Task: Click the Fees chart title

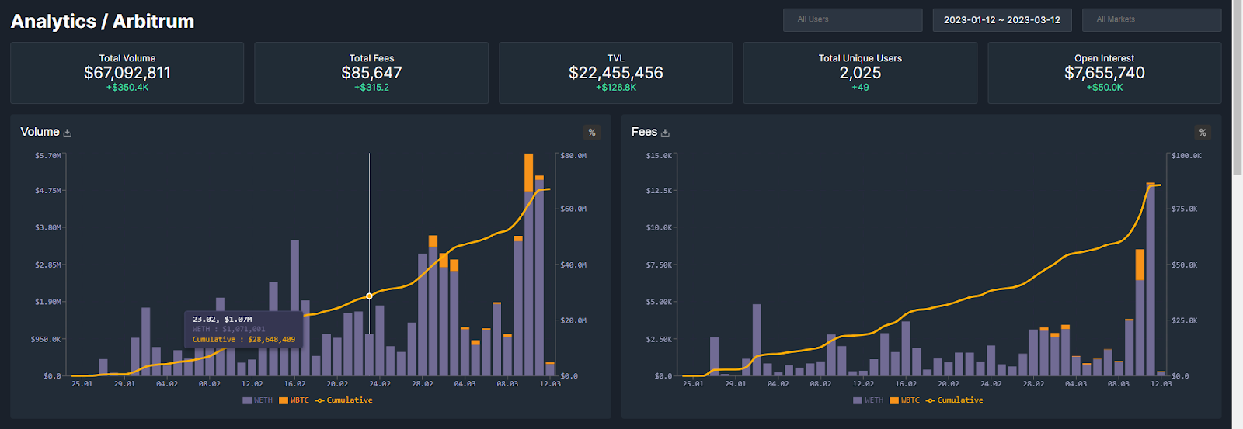Action: 644,132
